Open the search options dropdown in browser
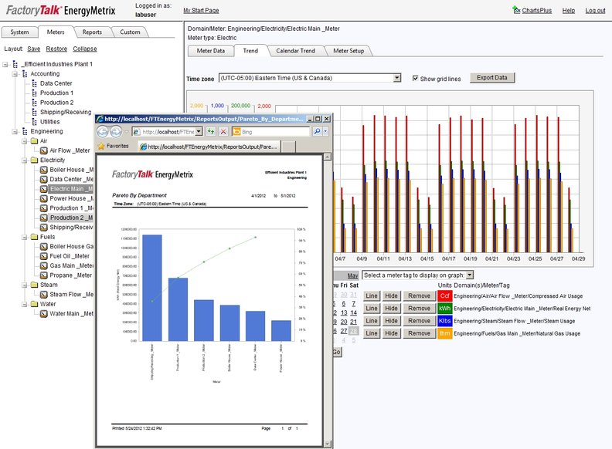The width and height of the screenshot is (612, 449). click(x=325, y=132)
